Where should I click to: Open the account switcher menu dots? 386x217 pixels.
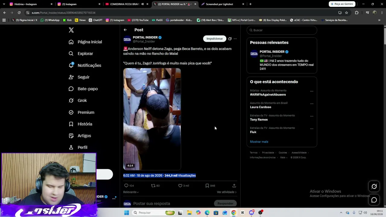pyautogui.click(x=114, y=198)
